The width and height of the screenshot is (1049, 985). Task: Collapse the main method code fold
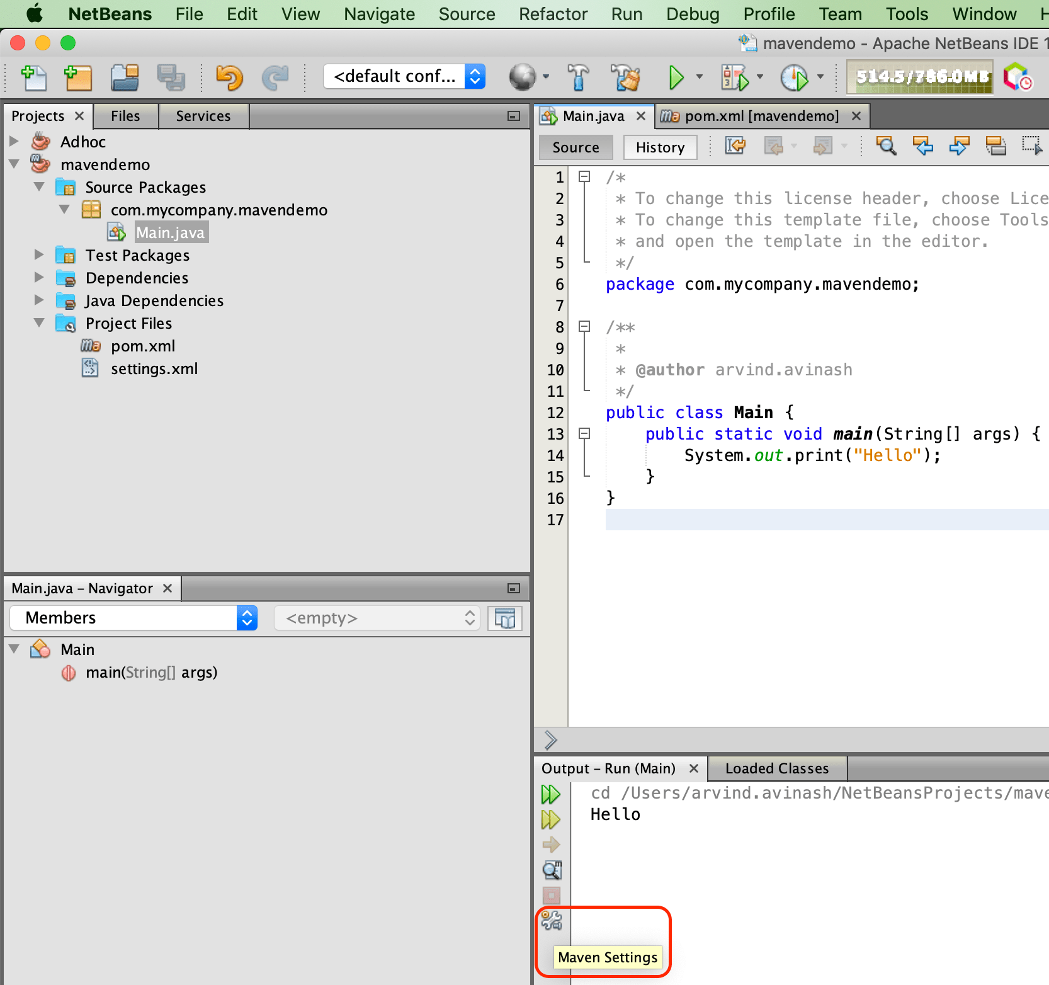pyautogui.click(x=584, y=433)
